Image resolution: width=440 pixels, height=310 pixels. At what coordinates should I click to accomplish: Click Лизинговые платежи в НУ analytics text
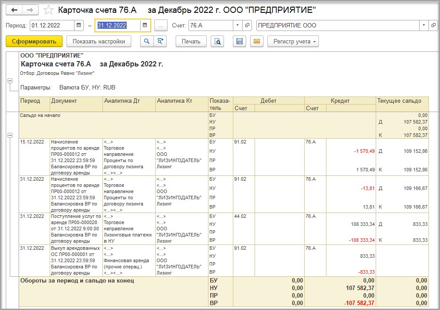pos(127,238)
